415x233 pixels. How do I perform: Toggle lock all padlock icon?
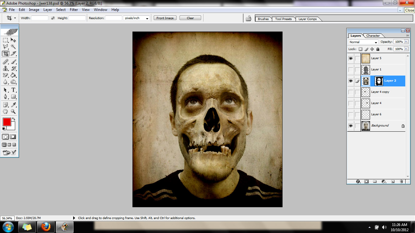[x=378, y=49]
